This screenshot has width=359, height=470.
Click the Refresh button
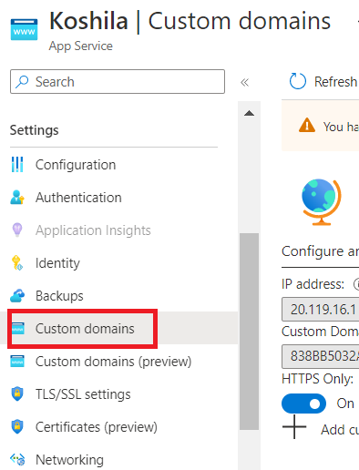323,81
